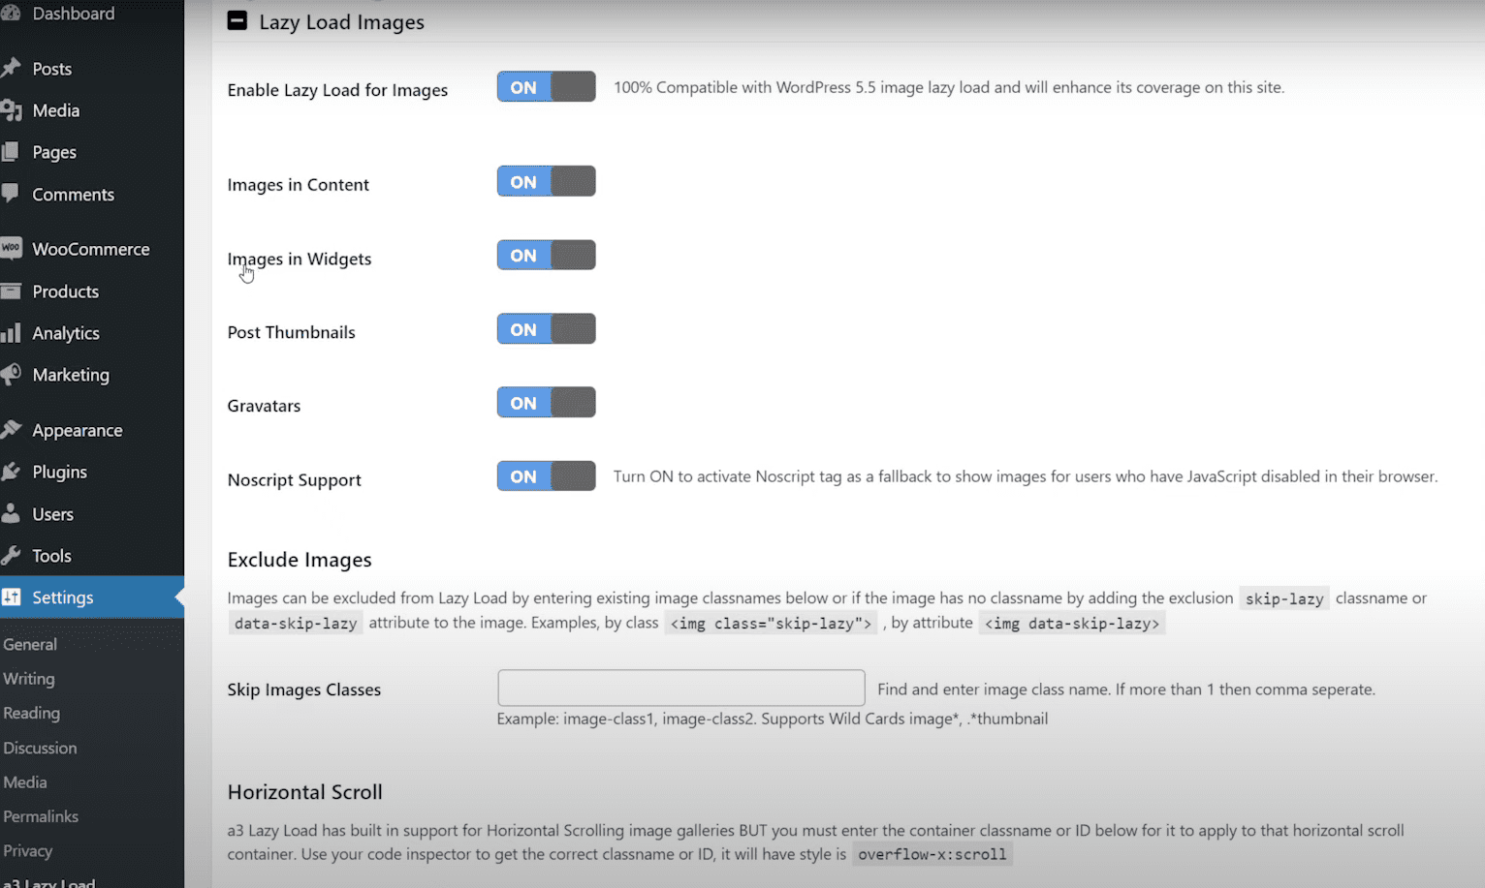The image size is (1485, 888).
Task: Open the Products menu label
Action: [x=66, y=291]
